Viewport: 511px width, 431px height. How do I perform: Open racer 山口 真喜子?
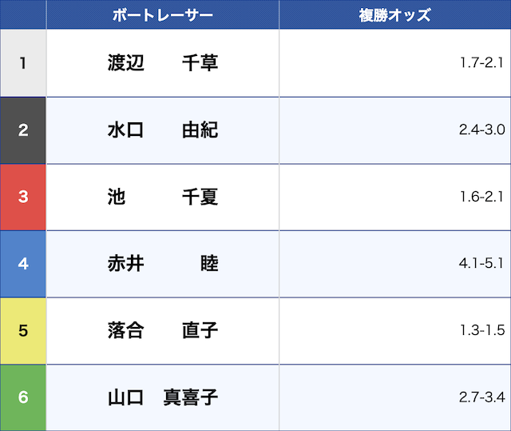(163, 397)
